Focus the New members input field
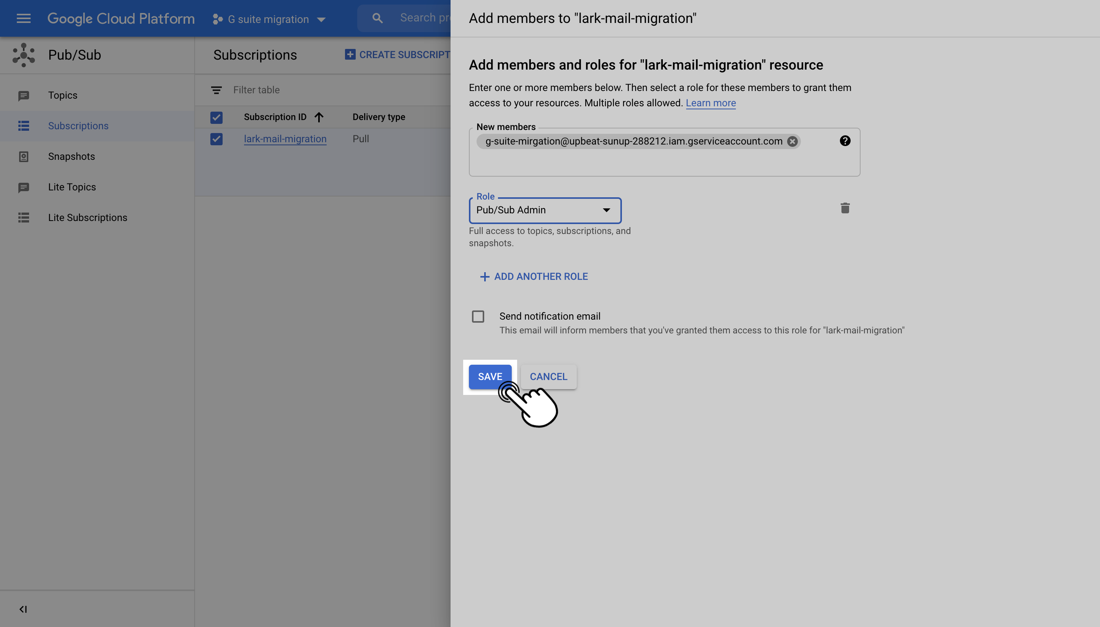The height and width of the screenshot is (627, 1100). (664, 152)
